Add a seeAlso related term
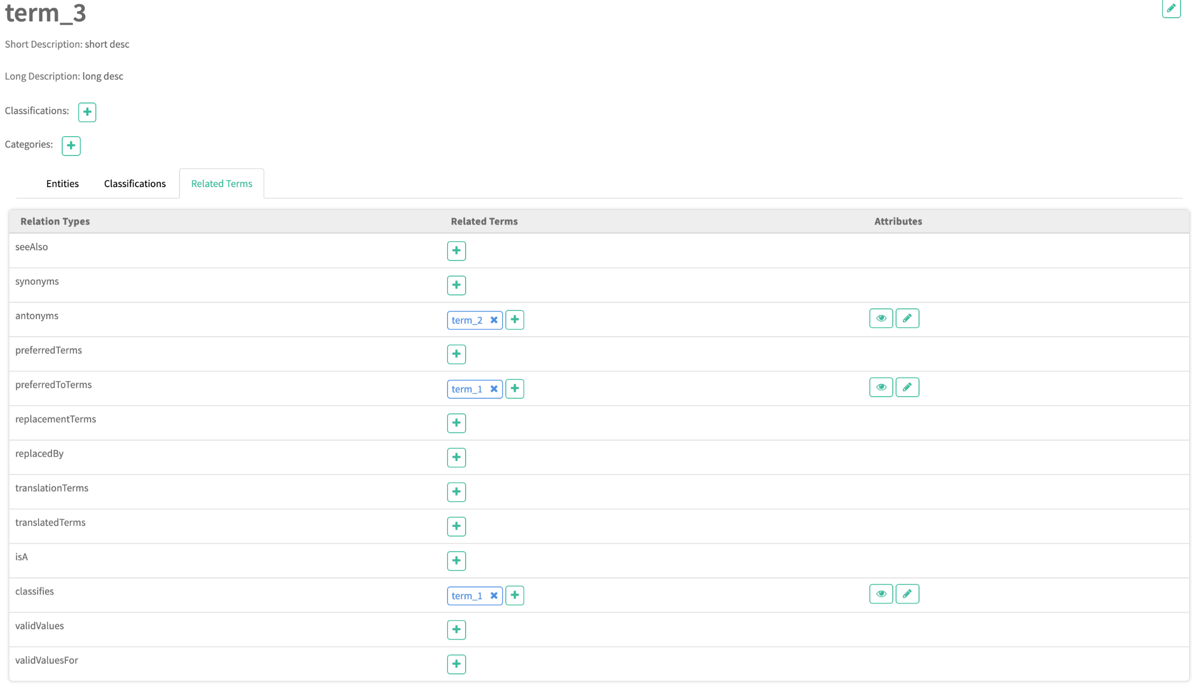 tap(456, 251)
